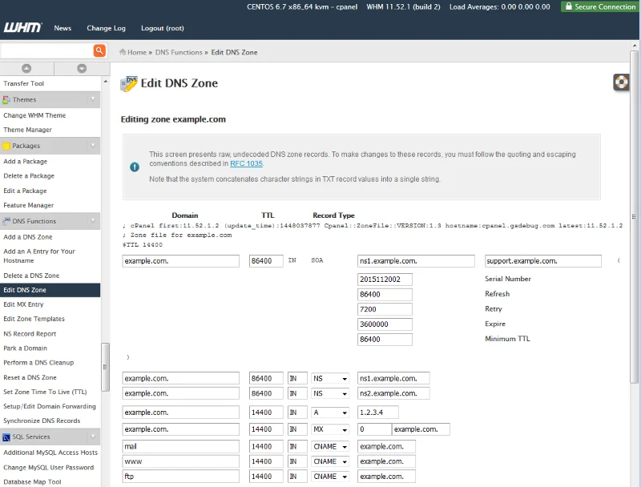Open Change MySQL User Password
This screenshot has width=641, height=487.
click(x=50, y=467)
